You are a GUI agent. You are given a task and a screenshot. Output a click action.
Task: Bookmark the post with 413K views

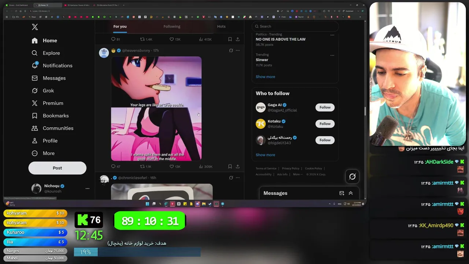(x=230, y=39)
